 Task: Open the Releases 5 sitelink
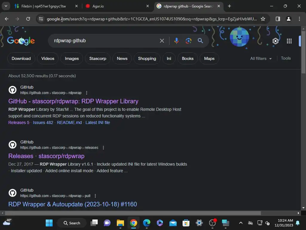pos(19,122)
